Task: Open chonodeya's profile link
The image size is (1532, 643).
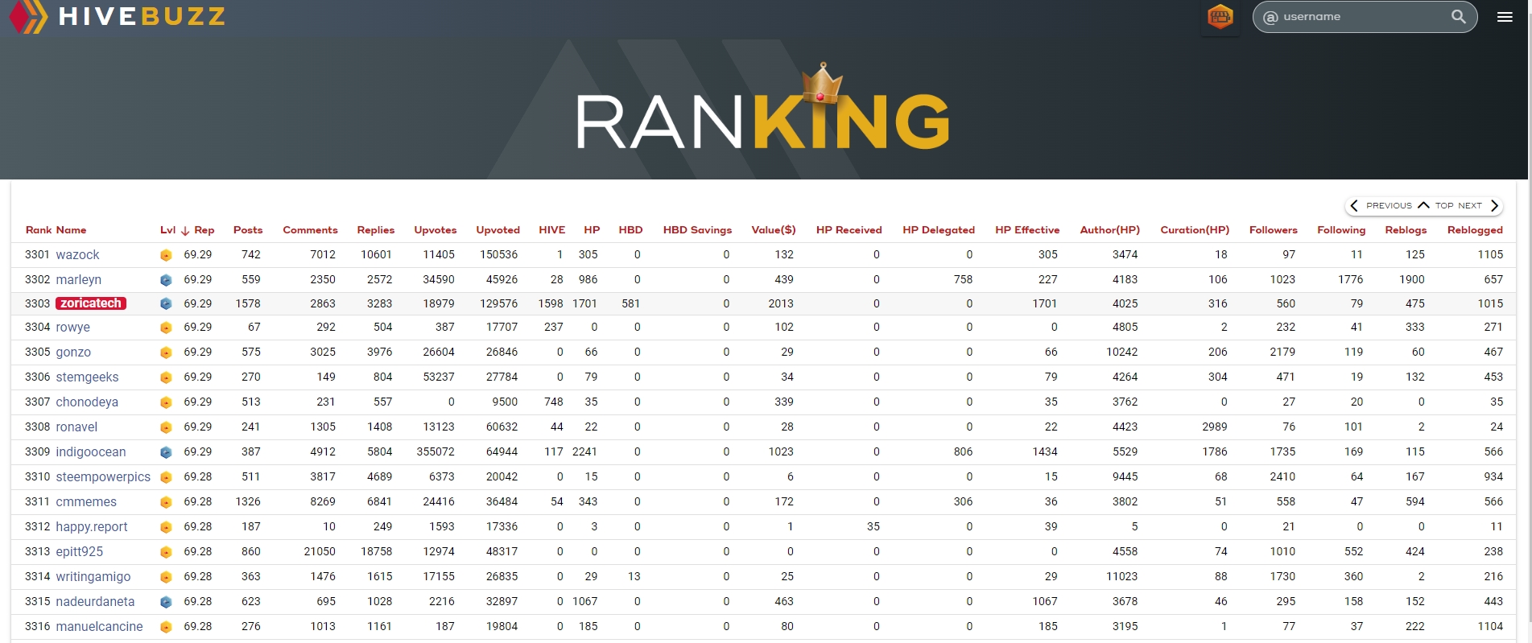Action: [x=87, y=402]
